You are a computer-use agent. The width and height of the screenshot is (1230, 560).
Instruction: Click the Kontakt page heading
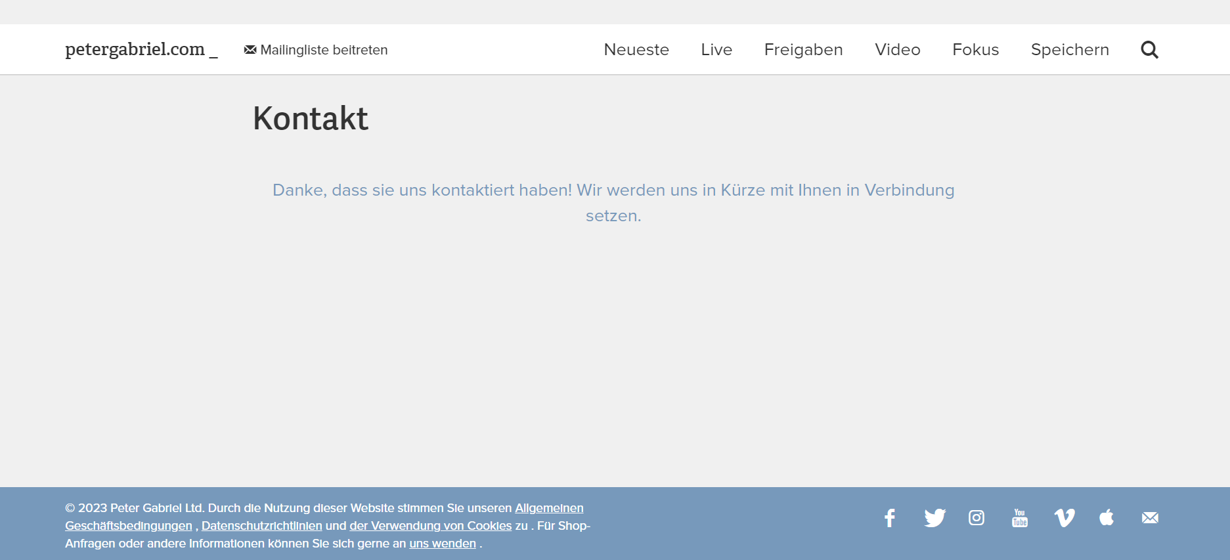(x=311, y=119)
